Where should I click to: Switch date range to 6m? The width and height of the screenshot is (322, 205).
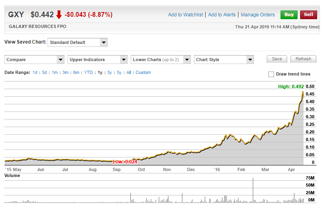76,73
